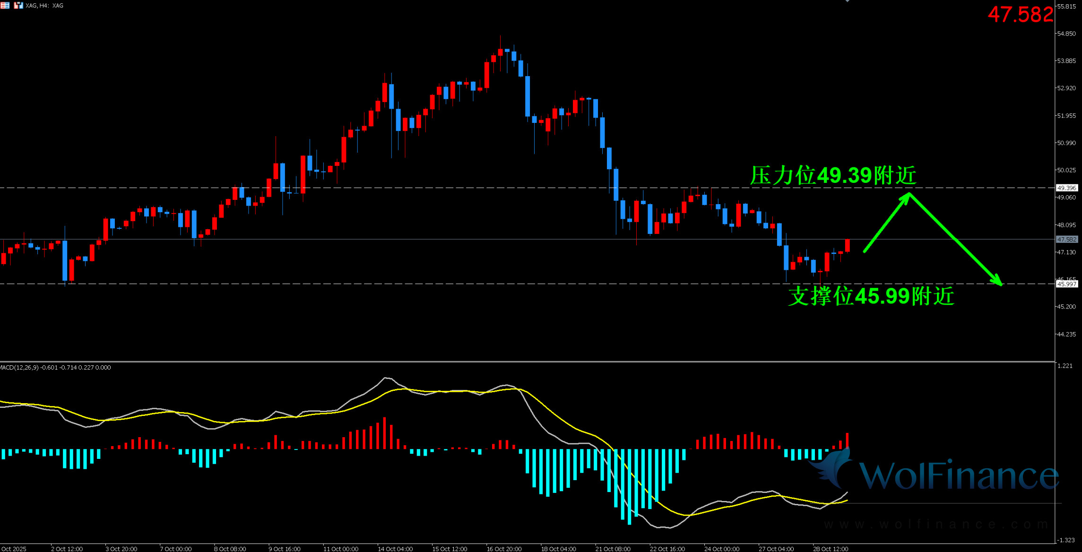Click the green 支撑位45.99附近 text label
The image size is (1082, 552).
click(x=871, y=296)
